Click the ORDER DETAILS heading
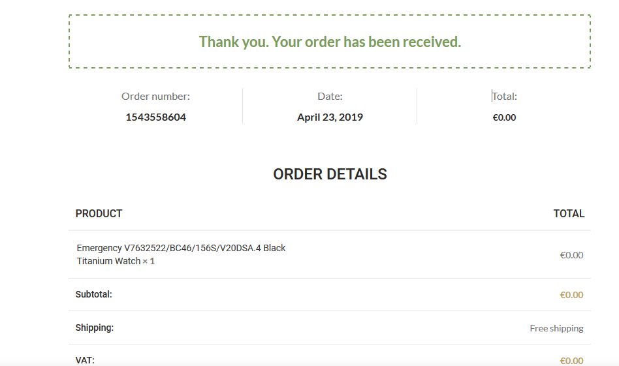 pos(330,174)
